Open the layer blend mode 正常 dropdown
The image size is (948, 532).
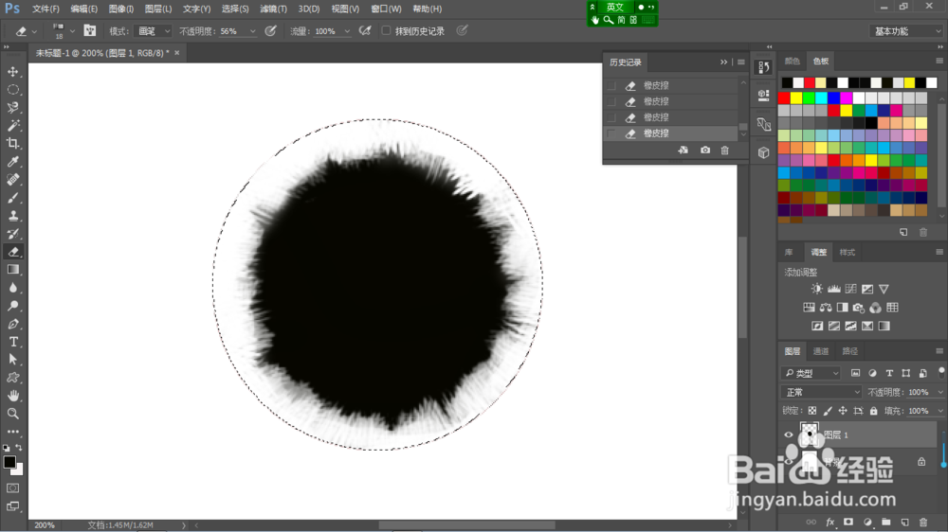pyautogui.click(x=821, y=392)
